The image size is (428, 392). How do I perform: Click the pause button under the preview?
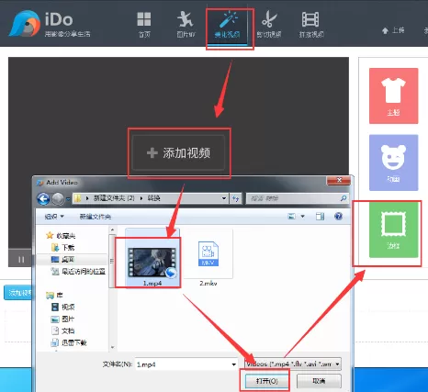[21, 260]
